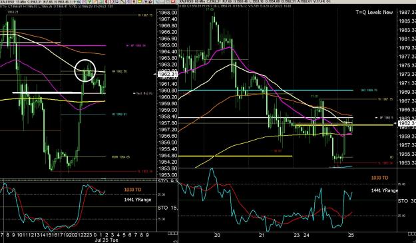Click price level 1959.37 on the 60 Min axis

(x=407, y=136)
